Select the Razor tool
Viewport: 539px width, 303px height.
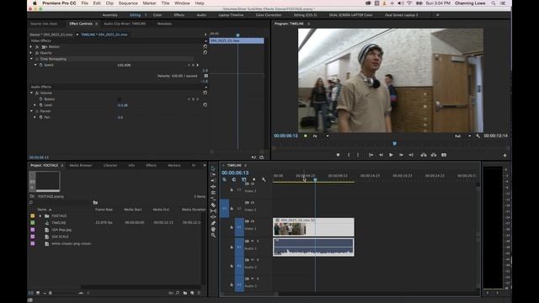click(x=213, y=205)
